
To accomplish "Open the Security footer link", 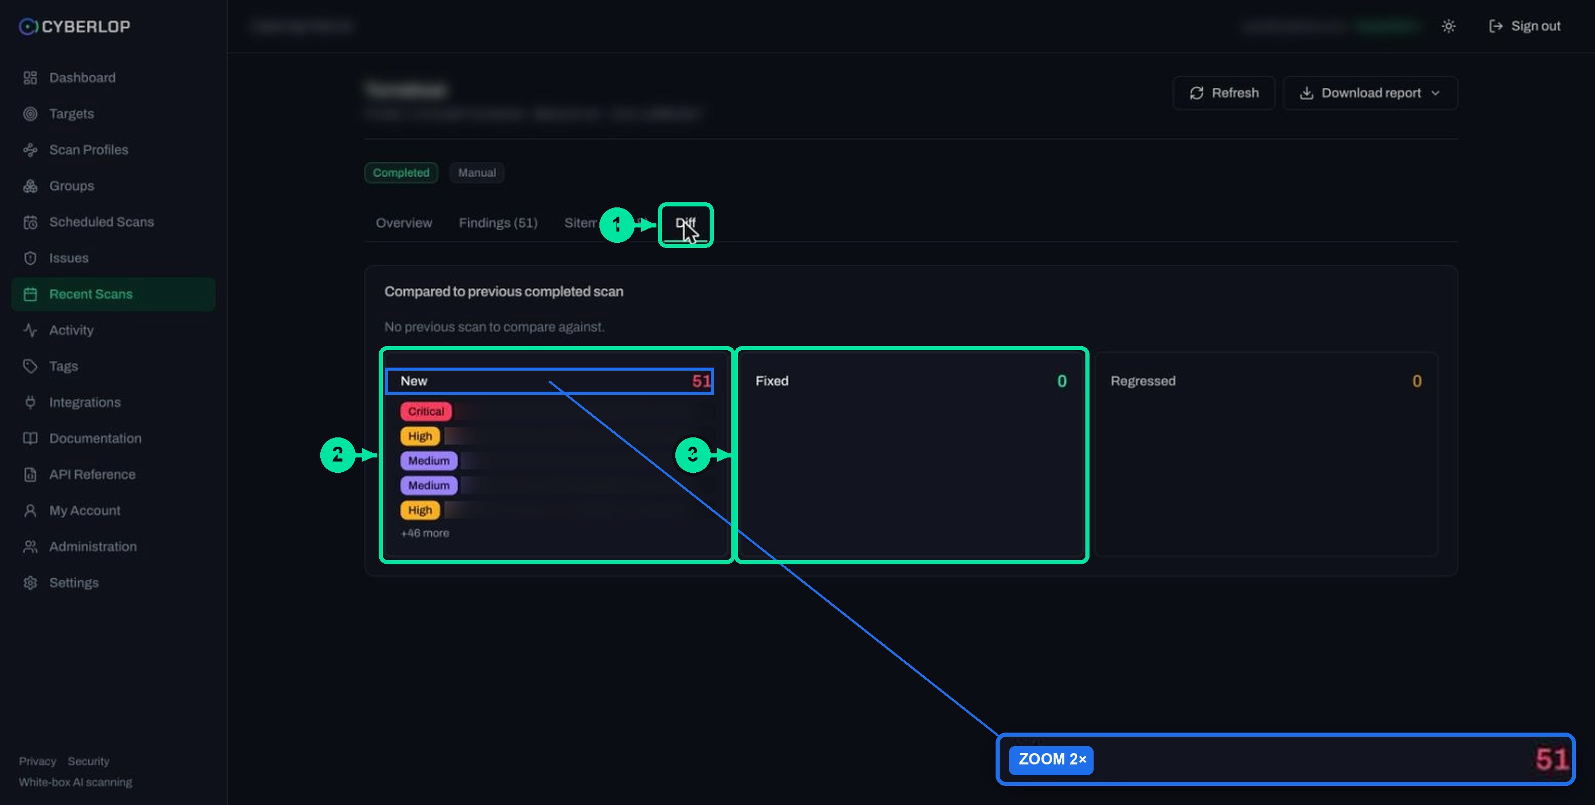I will pos(89,761).
